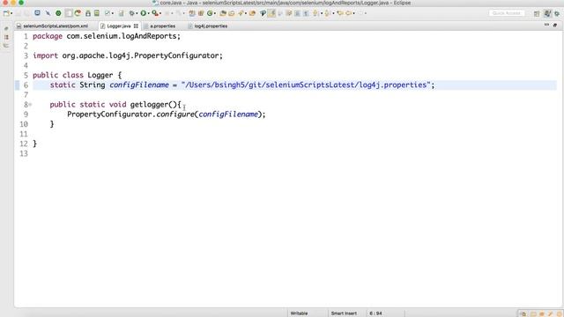The image size is (564, 317).
Task: Switch to the Java perspective icon
Action: click(547, 13)
